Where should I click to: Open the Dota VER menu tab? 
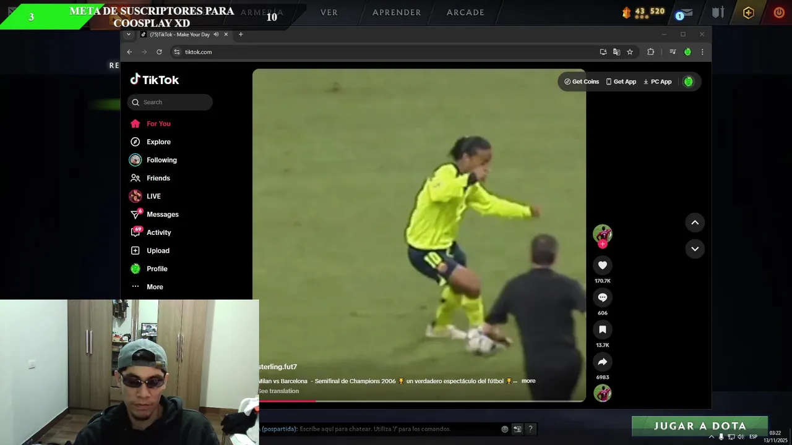[x=329, y=12]
